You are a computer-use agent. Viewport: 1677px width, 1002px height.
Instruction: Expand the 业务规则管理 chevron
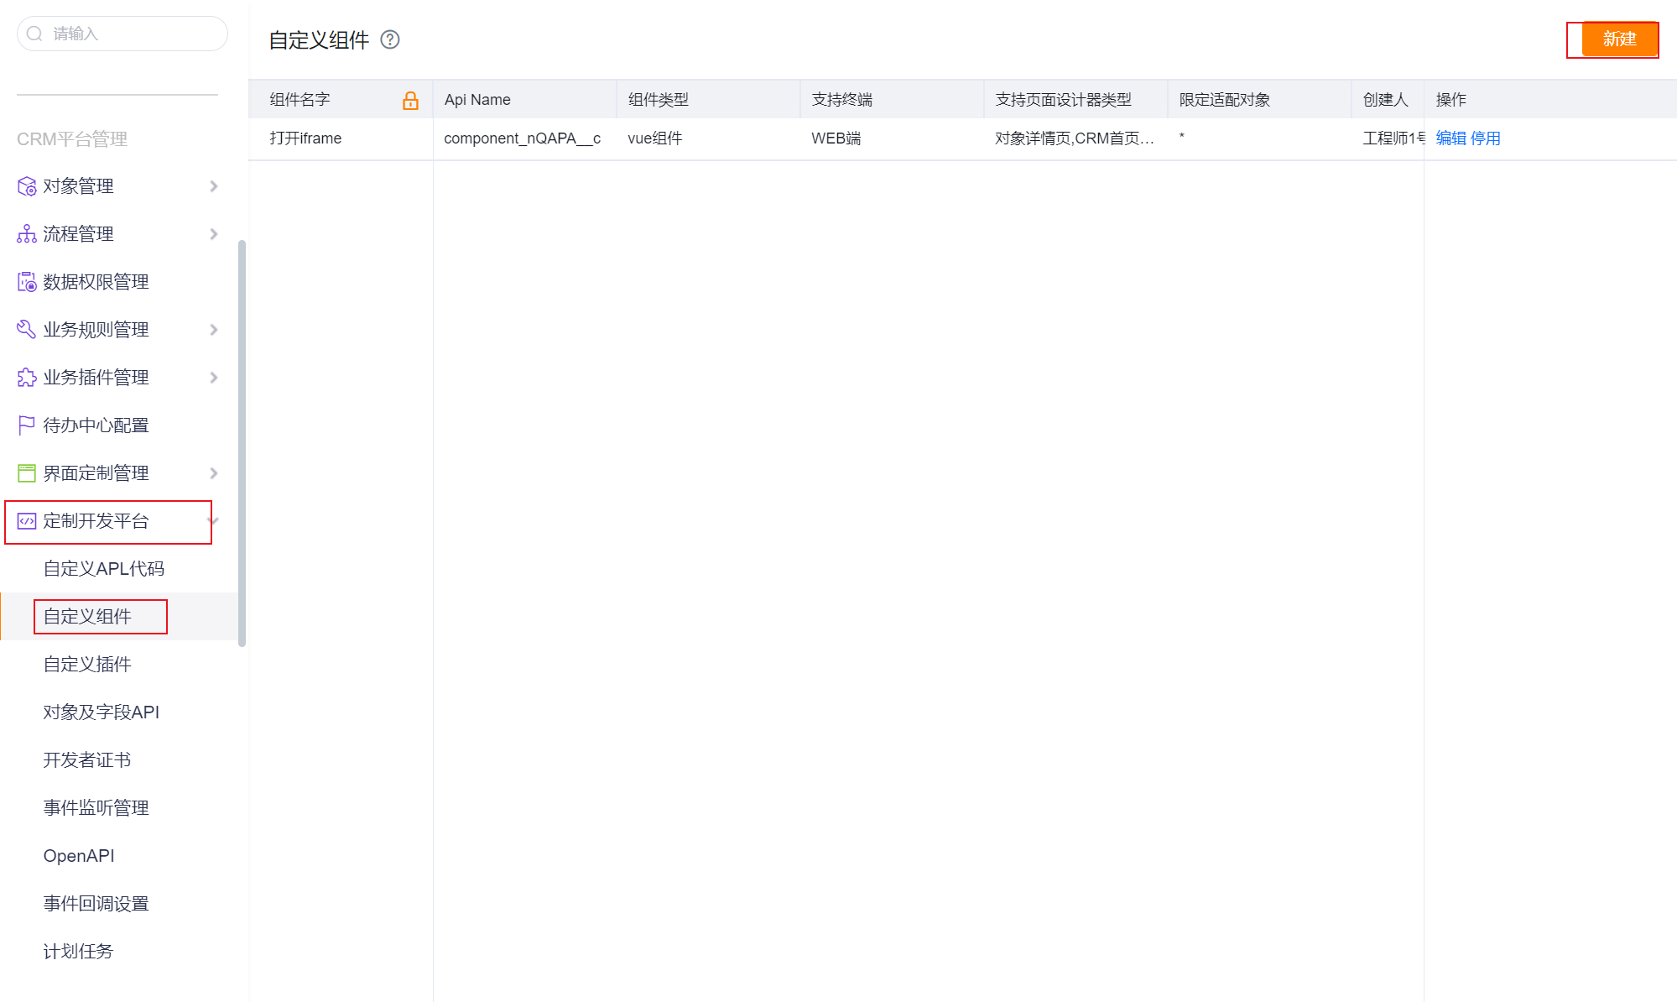(x=214, y=330)
